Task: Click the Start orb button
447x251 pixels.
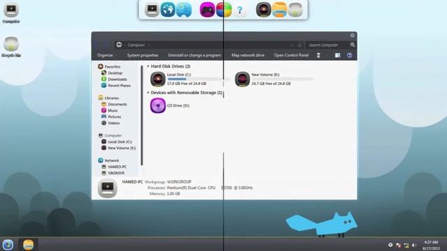Action: click(8, 245)
